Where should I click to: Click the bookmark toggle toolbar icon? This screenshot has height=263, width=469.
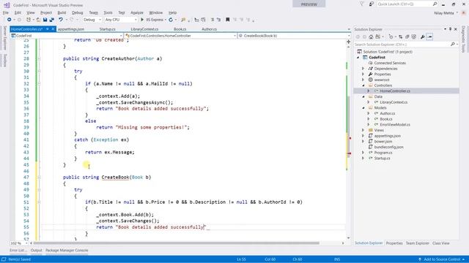[228, 20]
